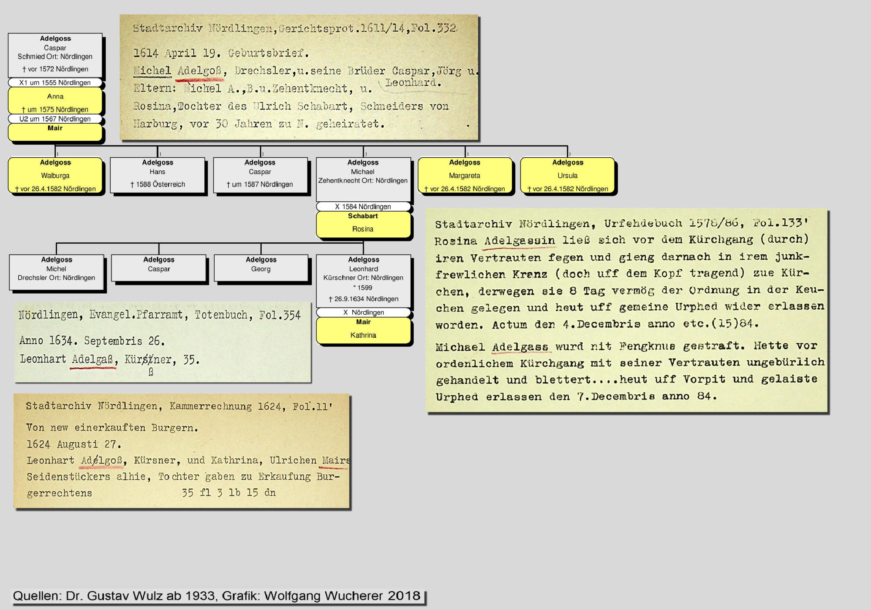Select the Walburga Adelgoss box
871x610 pixels.
pos(55,175)
